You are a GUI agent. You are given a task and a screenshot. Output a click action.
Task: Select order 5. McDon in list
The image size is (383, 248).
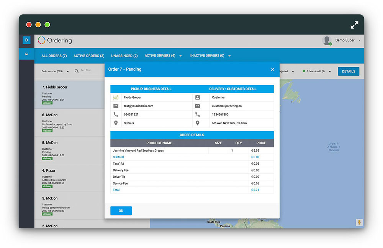pos(70,150)
